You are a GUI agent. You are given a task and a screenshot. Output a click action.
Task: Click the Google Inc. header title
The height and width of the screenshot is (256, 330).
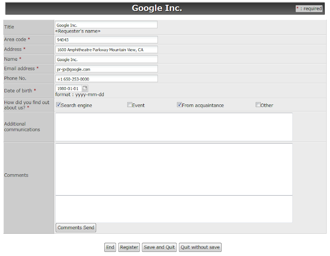(x=157, y=8)
